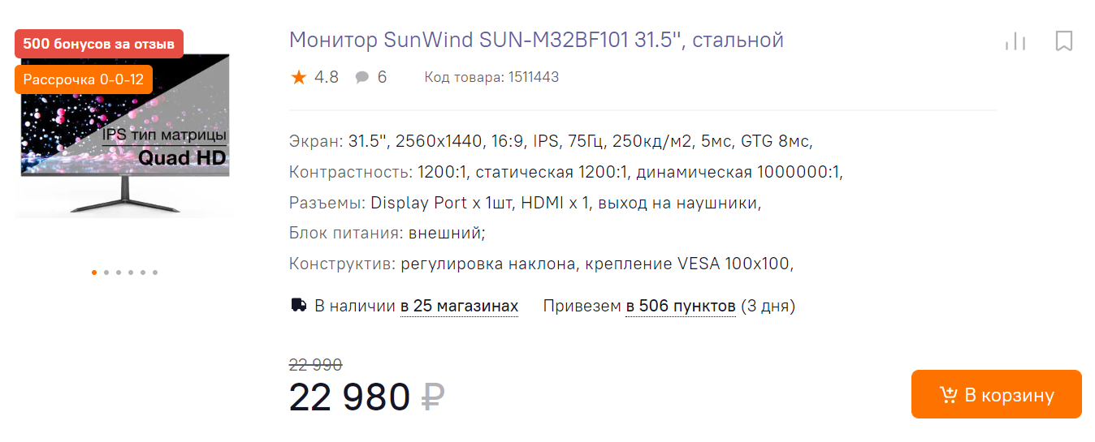Image resolution: width=1095 pixels, height=442 pixels.
Task: Add monitor to cart with В корзину
Action: [996, 395]
